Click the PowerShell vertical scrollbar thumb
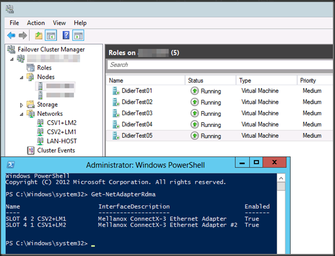 coord(281,186)
